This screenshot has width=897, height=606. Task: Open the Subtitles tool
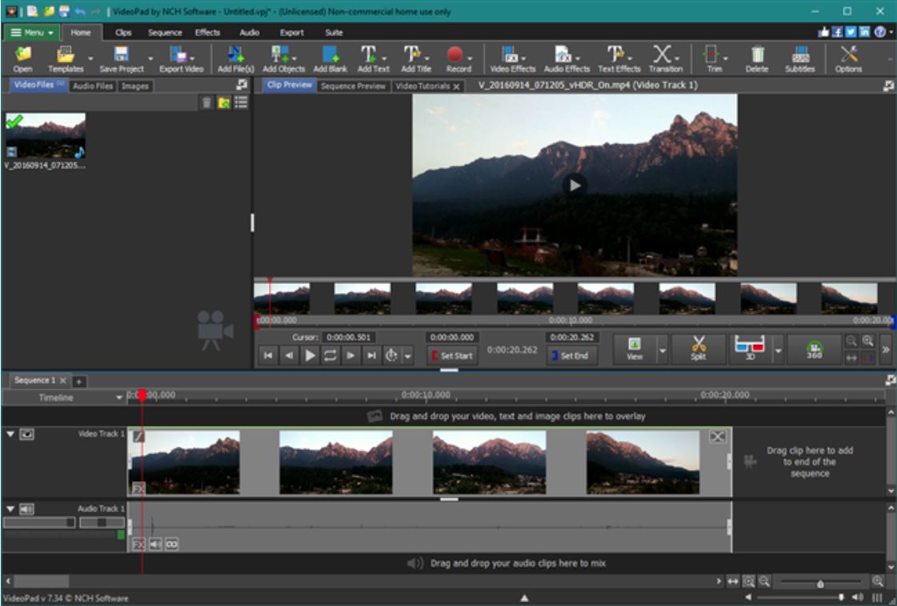tap(799, 59)
